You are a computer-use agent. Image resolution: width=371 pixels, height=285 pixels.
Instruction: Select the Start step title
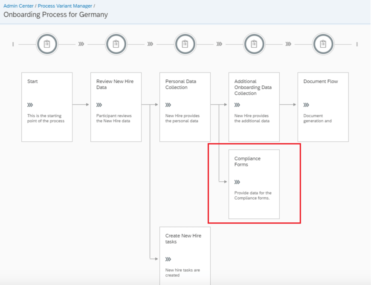tap(32, 81)
